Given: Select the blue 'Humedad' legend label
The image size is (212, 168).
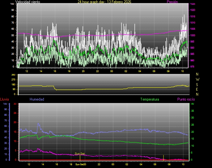Looking at the screenshot, I should point(37,99).
